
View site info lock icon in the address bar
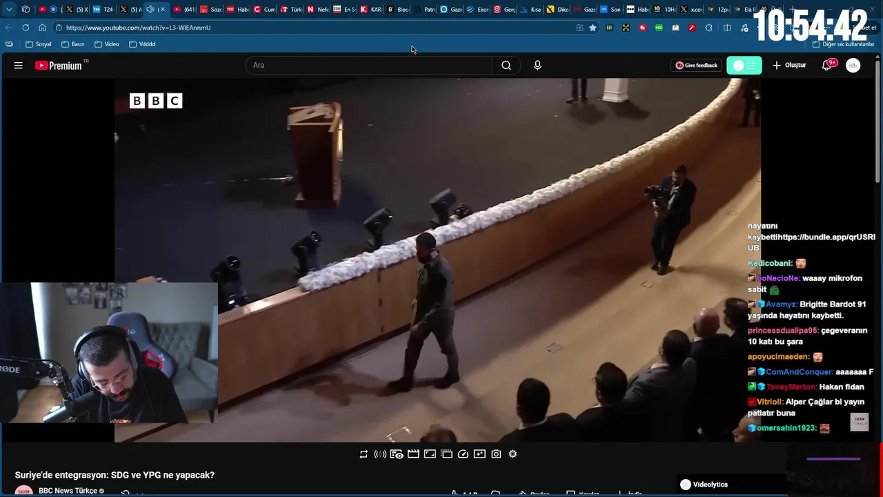point(59,28)
